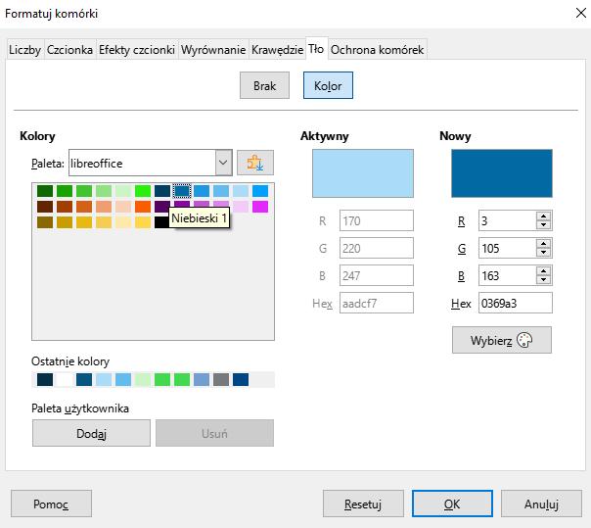Select the last royal blue swatch in Ostatnie kolory
The height and width of the screenshot is (528, 591).
[x=241, y=379]
